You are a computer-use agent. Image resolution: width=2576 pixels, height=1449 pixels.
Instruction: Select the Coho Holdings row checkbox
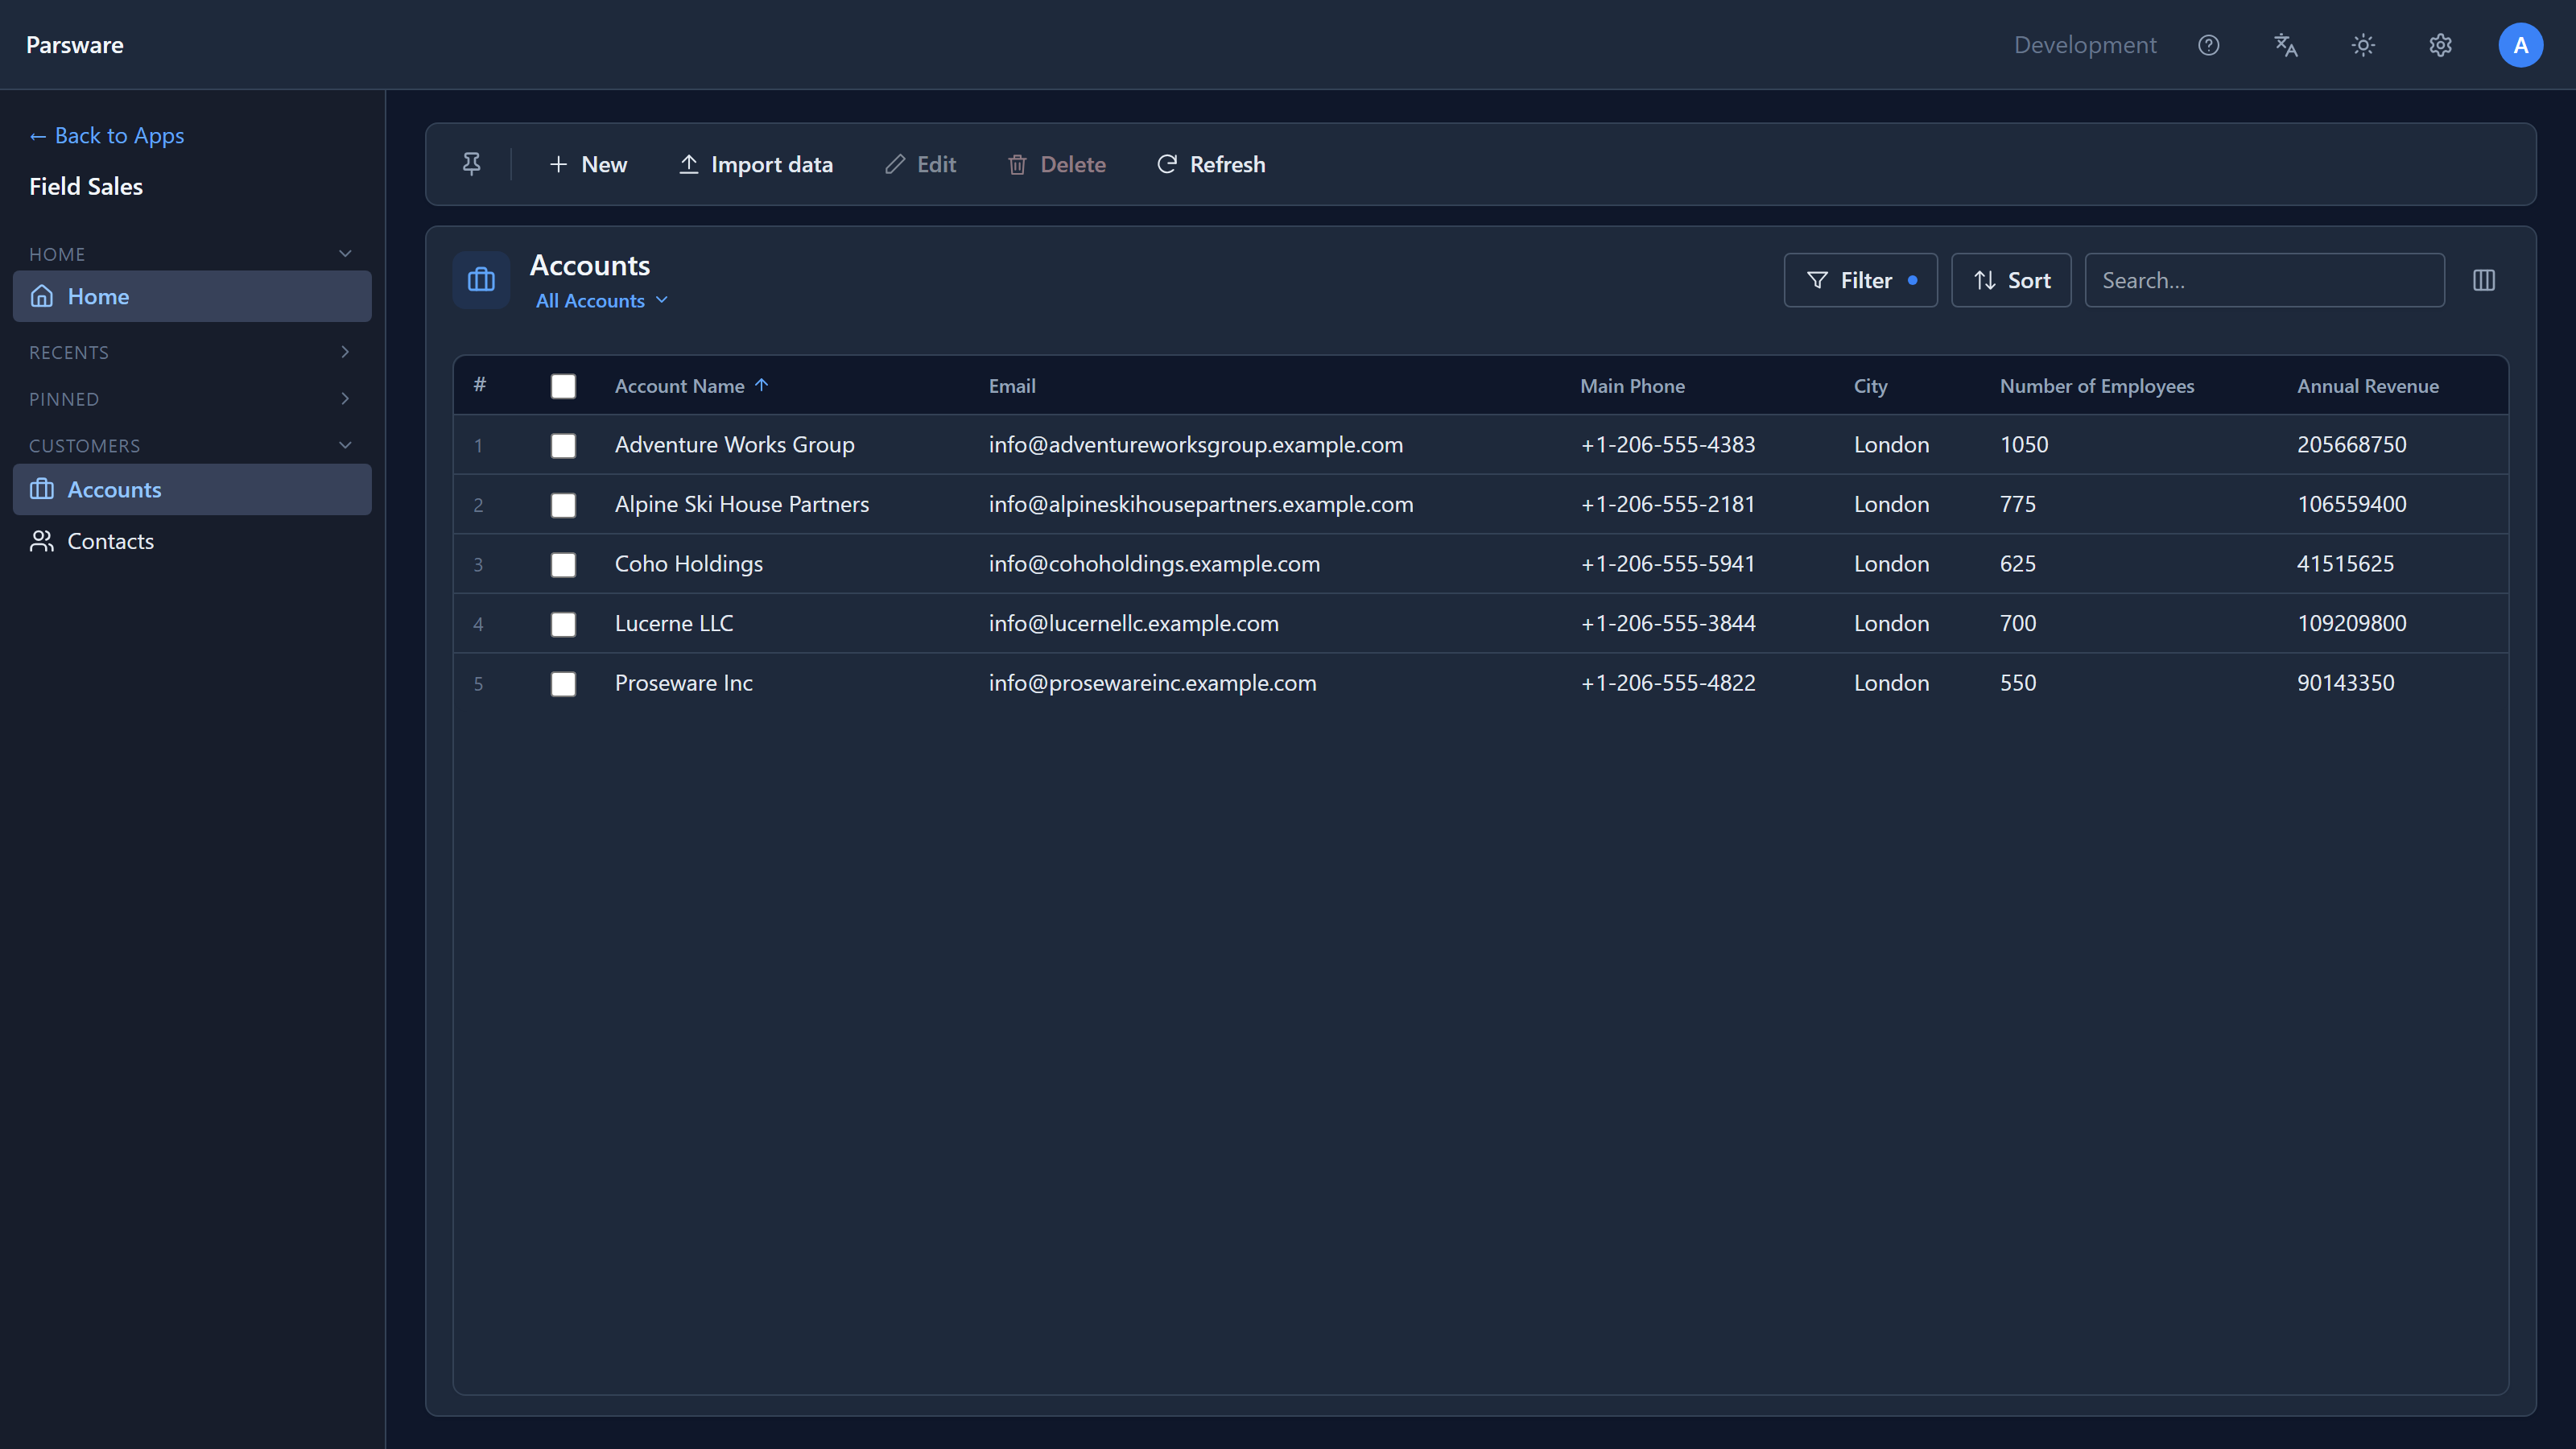point(563,565)
